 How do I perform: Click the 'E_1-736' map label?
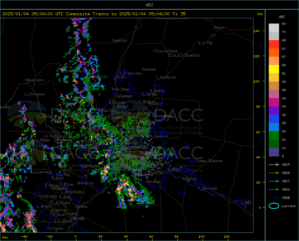click(x=205, y=43)
